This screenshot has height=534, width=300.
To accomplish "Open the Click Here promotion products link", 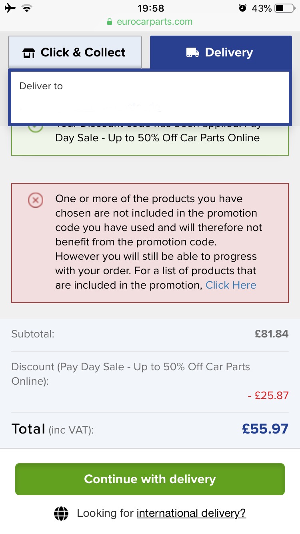I will (231, 285).
